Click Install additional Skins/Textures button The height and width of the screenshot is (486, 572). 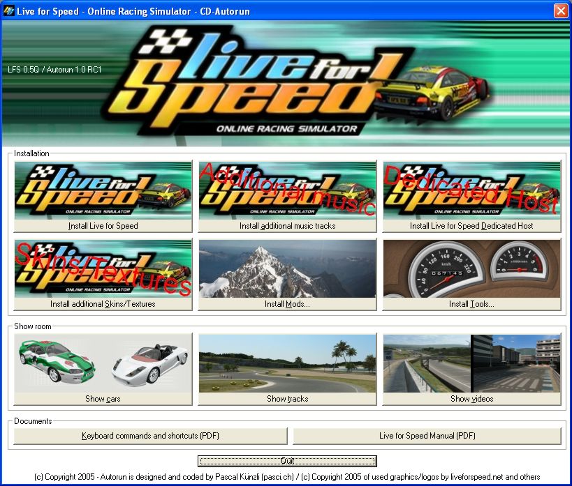pyautogui.click(x=103, y=275)
